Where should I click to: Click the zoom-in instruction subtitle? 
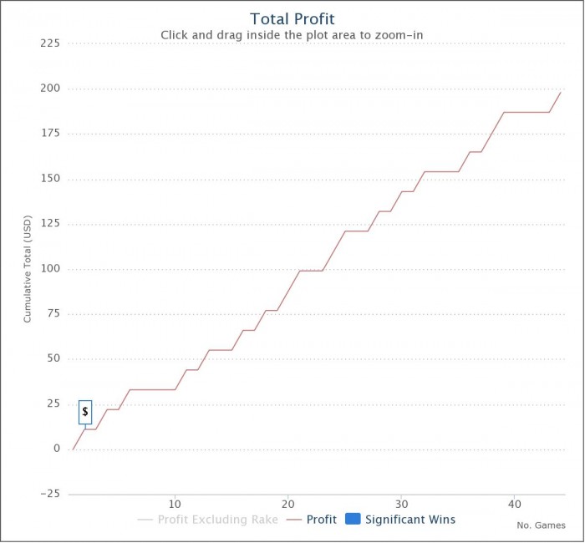[292, 35]
